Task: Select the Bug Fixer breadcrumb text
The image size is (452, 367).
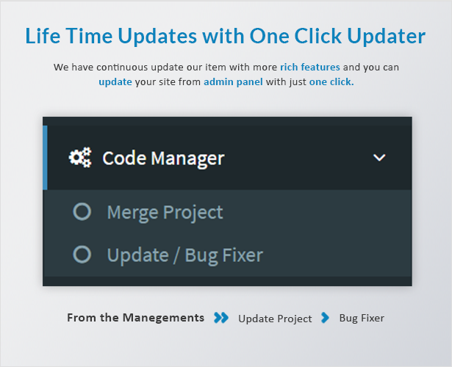Action: point(362,318)
